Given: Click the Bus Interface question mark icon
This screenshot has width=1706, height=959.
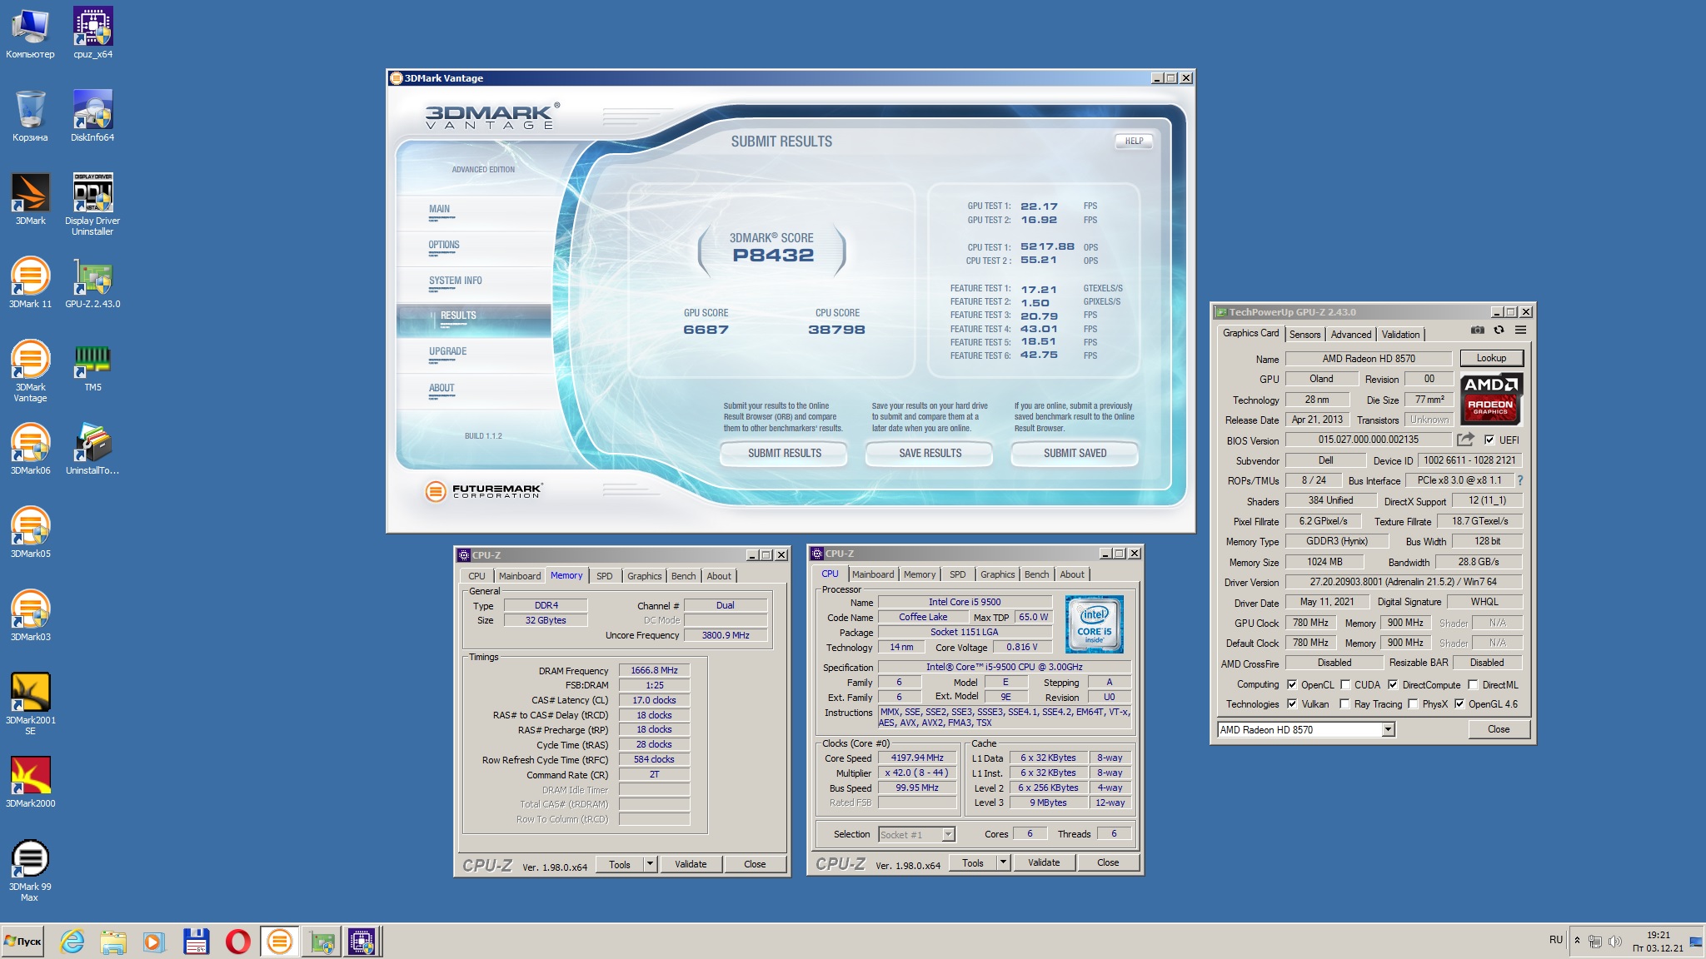Looking at the screenshot, I should pyautogui.click(x=1520, y=480).
